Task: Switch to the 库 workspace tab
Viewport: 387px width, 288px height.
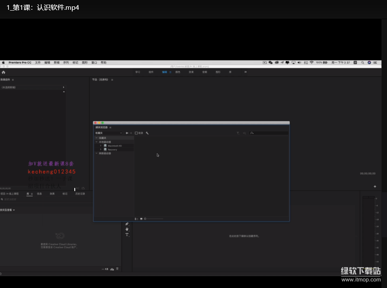Action: [x=230, y=72]
